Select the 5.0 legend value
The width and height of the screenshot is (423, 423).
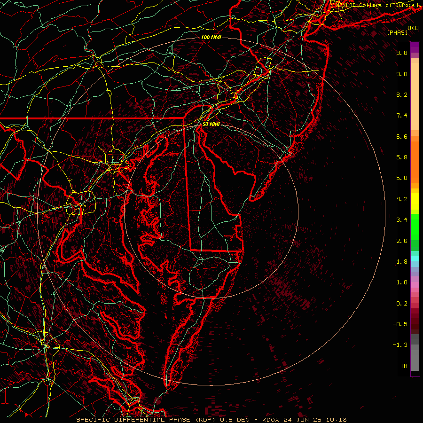(x=402, y=178)
